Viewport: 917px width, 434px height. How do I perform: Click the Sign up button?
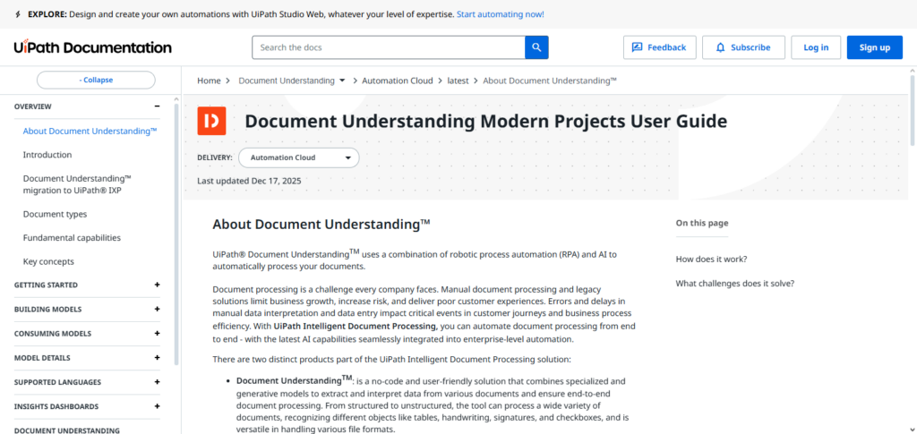click(x=874, y=47)
